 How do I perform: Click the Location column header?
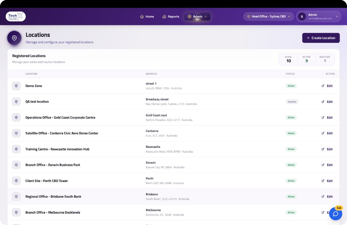point(31,74)
